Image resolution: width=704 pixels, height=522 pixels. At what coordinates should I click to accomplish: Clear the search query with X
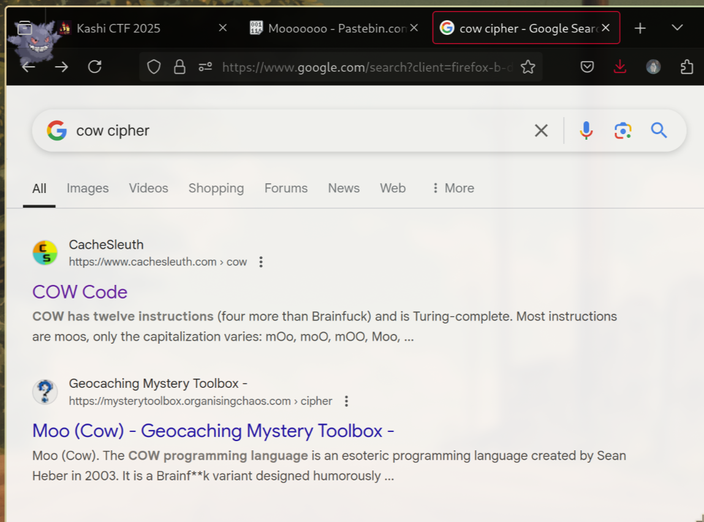[542, 130]
